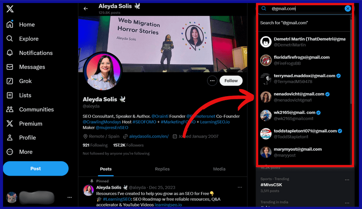The height and width of the screenshot is (209, 362).
Task: Open Notifications bell in sidebar
Action: click(x=10, y=53)
